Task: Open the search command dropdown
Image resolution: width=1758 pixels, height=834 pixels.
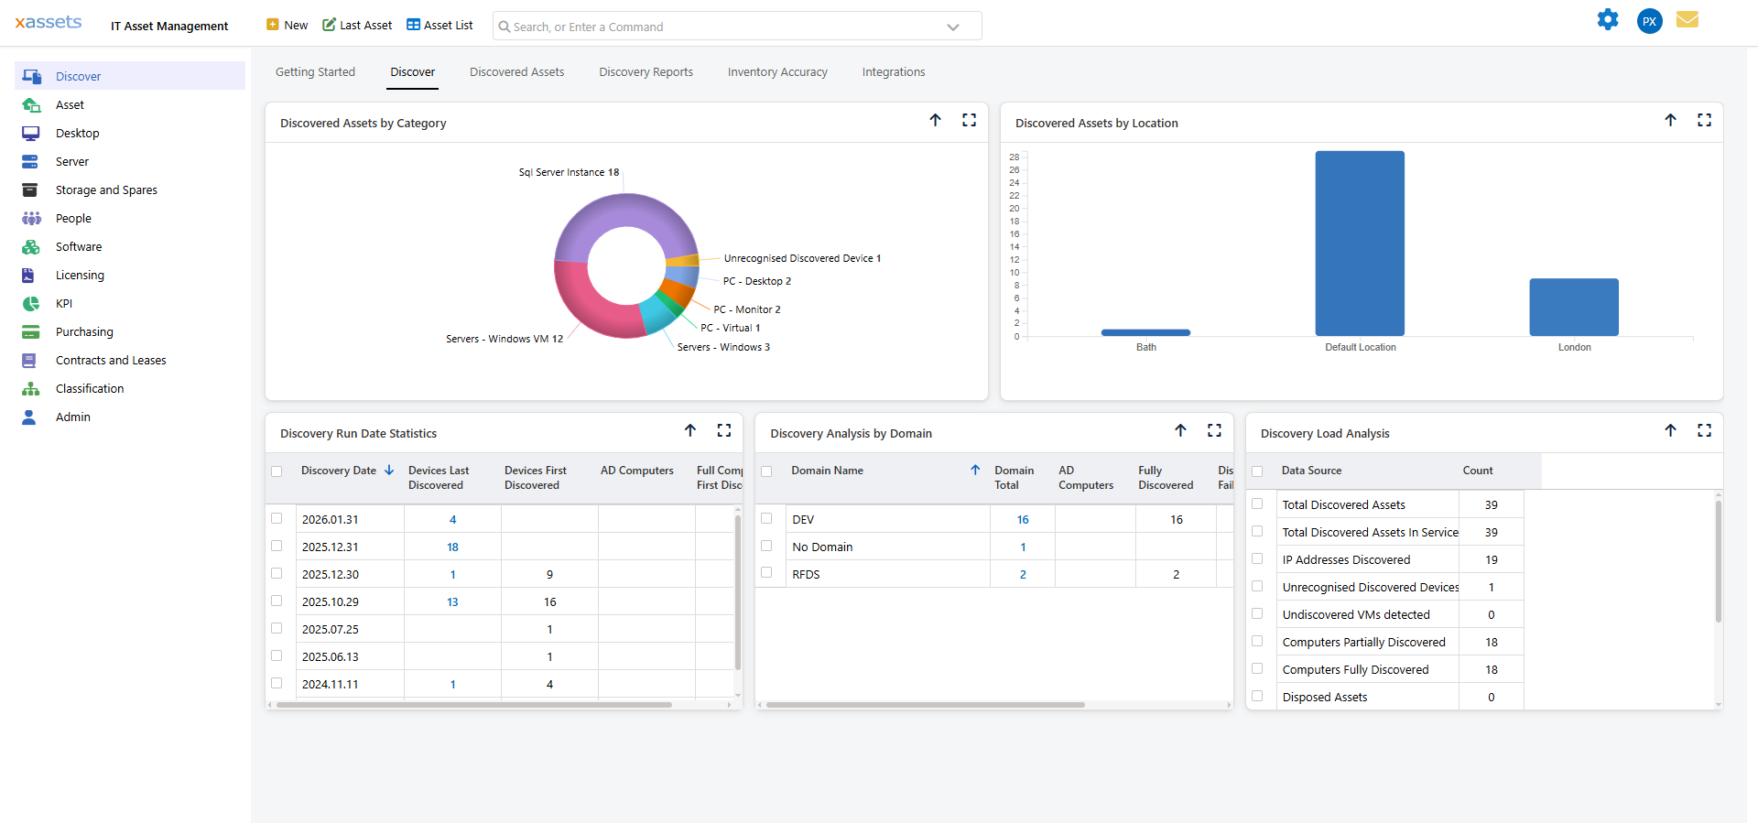Action: point(953,26)
